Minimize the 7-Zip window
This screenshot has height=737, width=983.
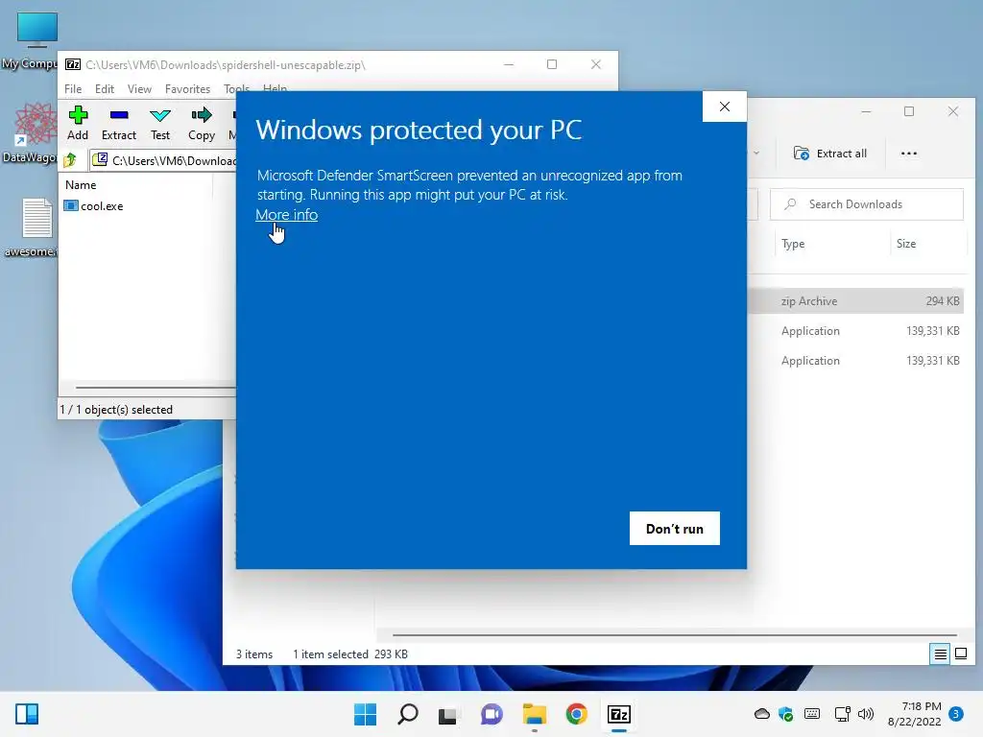[x=509, y=64]
